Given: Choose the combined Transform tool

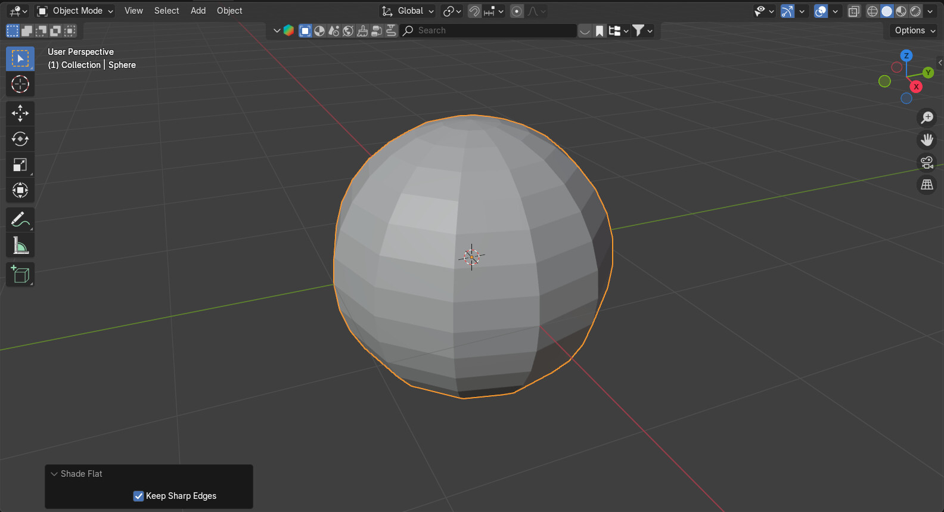Looking at the screenshot, I should coord(20,190).
